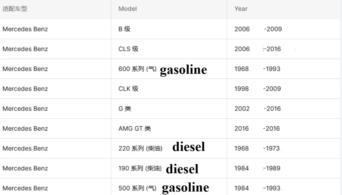Image resolution: width=342 pixels, height=195 pixels.
Task: Click Mercedes Benz in the B 级 row
Action: point(25,29)
